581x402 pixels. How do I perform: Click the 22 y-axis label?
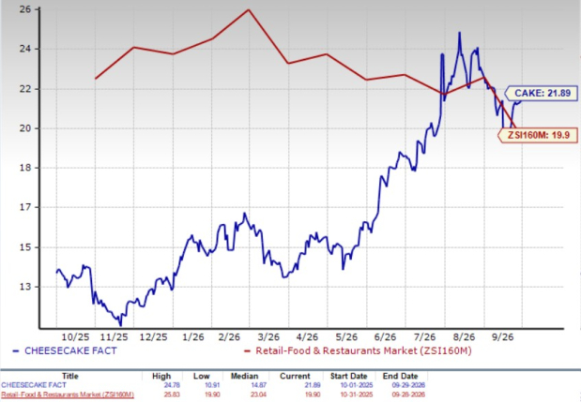[24, 89]
